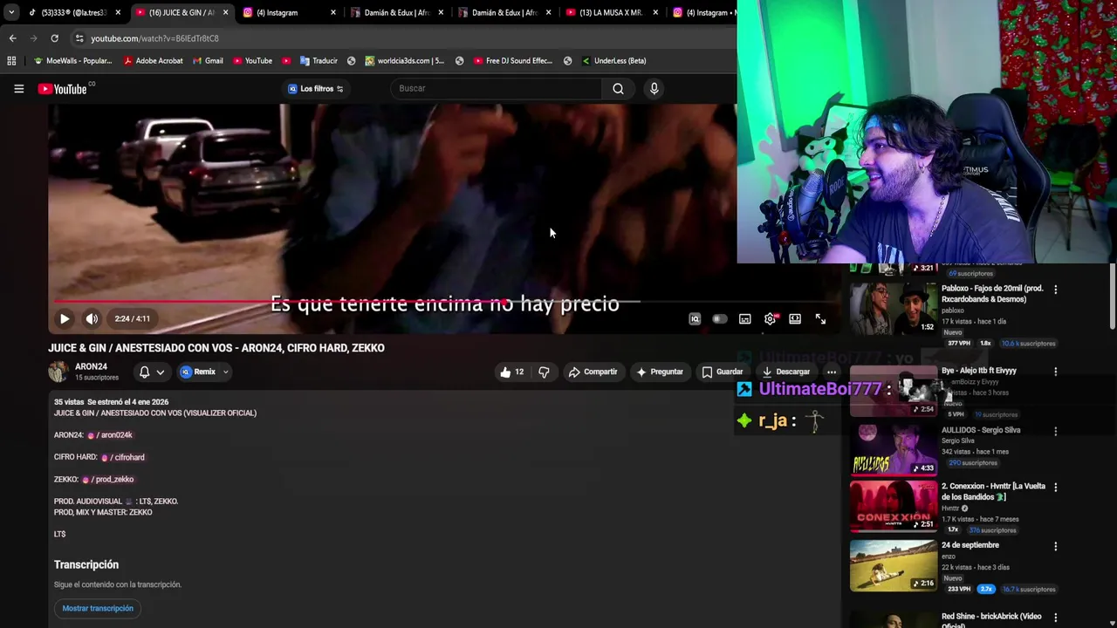This screenshot has width=1117, height=628.
Task: Go back in the browser
Action: pos(12,38)
